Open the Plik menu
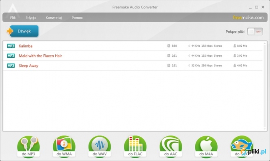The image size is (270, 161). 13,18
